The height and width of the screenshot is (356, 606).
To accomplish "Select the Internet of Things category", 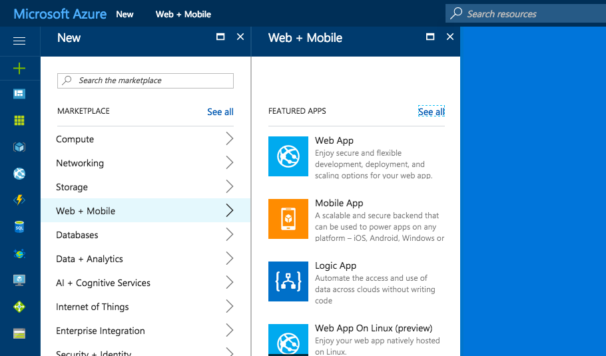I will (145, 307).
